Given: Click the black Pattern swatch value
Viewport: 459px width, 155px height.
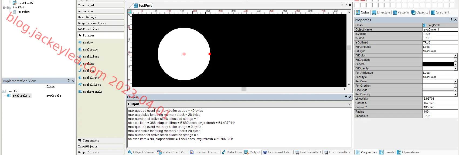Looking at the screenshot, I should [x=438, y=64].
